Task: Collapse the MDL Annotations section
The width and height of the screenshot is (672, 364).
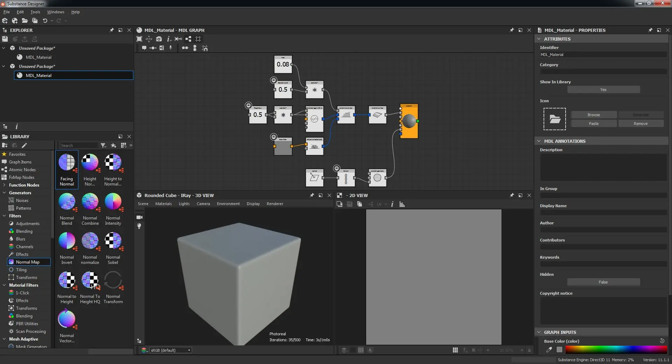Action: pos(539,141)
